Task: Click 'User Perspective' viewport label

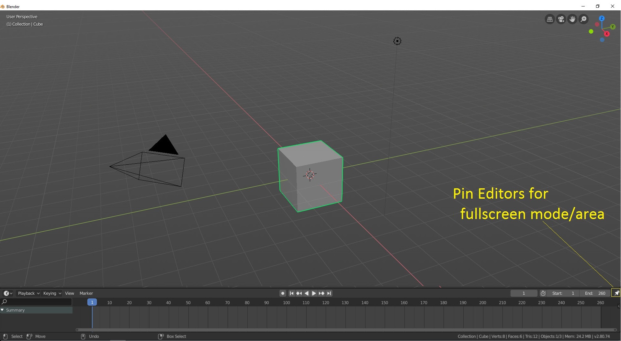Action: coord(22,16)
